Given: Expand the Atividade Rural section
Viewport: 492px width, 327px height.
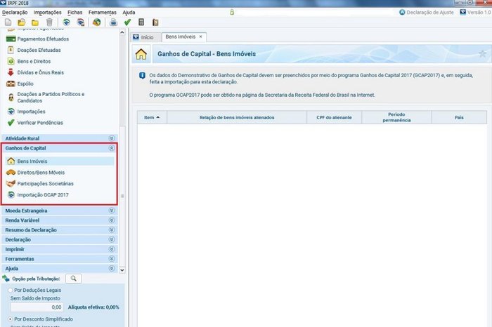Looking at the screenshot, I should (111, 138).
